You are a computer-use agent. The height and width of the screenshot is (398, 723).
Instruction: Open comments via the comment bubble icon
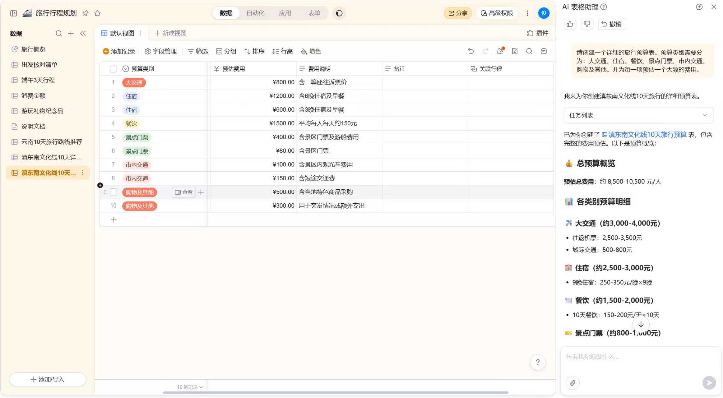click(x=544, y=51)
